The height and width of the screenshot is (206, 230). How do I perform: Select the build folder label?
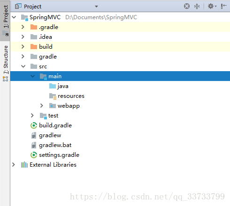46,47
